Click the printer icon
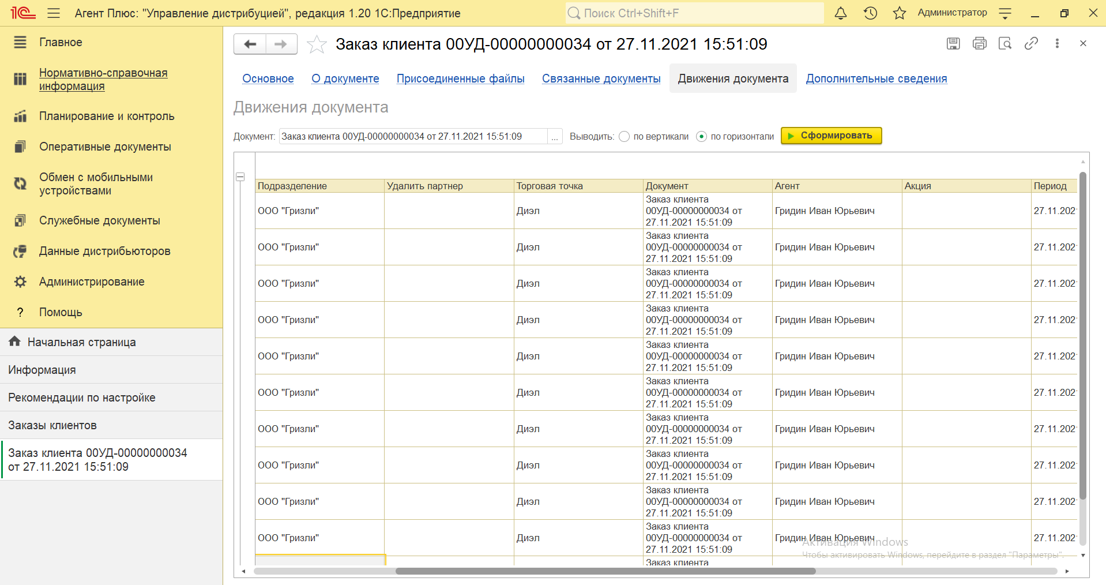The width and height of the screenshot is (1106, 585). [x=979, y=43]
